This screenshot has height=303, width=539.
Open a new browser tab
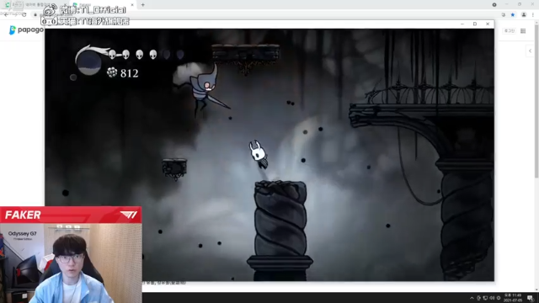[142, 5]
